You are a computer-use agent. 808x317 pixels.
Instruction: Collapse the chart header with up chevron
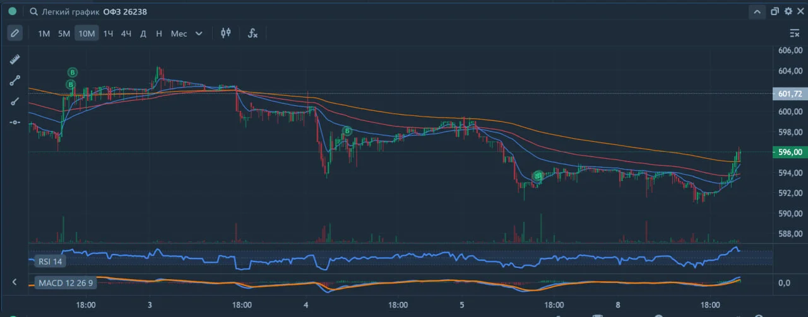coord(757,11)
